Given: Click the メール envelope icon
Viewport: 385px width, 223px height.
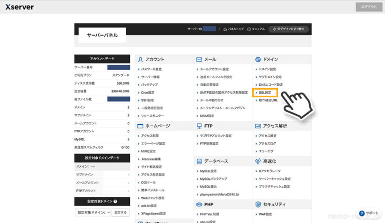Looking at the screenshot, I should coord(199,59).
